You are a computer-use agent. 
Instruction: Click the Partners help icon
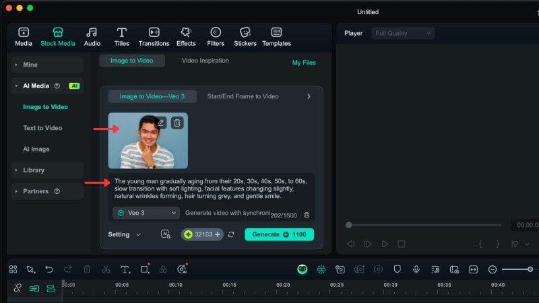[x=57, y=191]
